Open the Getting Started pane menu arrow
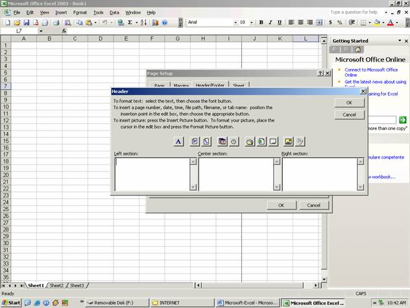Image resolution: width=410 pixels, height=308 pixels. point(400,40)
